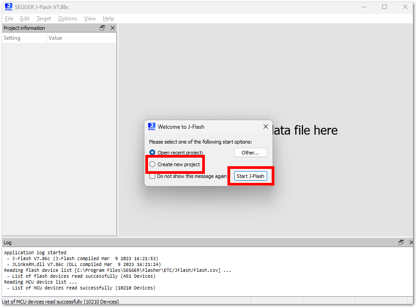
Task: Open the File menu
Action: coord(9,19)
